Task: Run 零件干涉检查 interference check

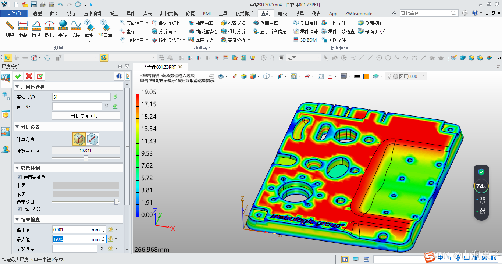Action: coord(338,32)
